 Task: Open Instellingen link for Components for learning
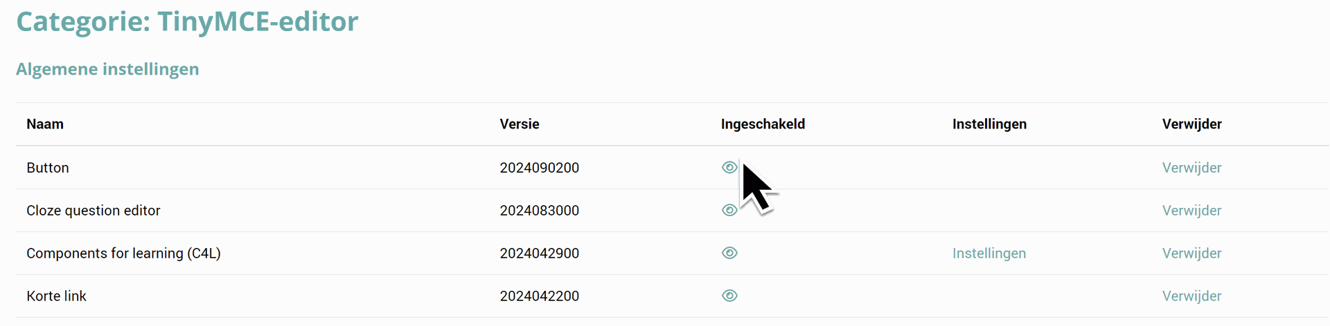pos(988,253)
